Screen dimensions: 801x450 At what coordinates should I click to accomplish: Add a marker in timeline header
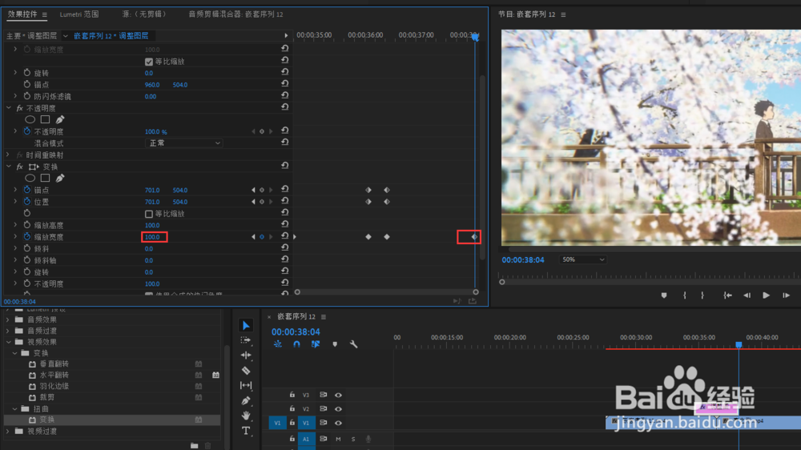pos(335,344)
